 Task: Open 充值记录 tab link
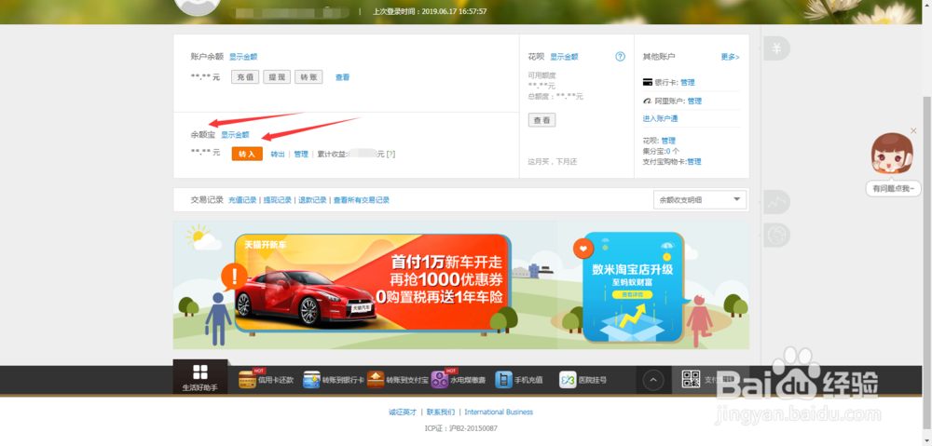coord(242,200)
